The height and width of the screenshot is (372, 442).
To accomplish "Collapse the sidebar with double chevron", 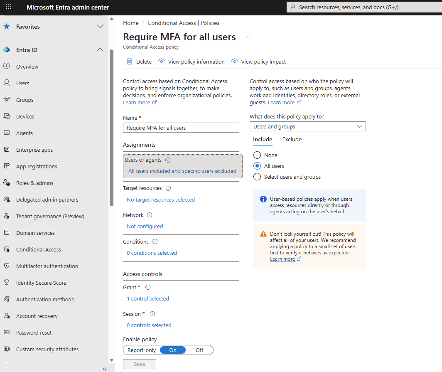I will click(105, 369).
